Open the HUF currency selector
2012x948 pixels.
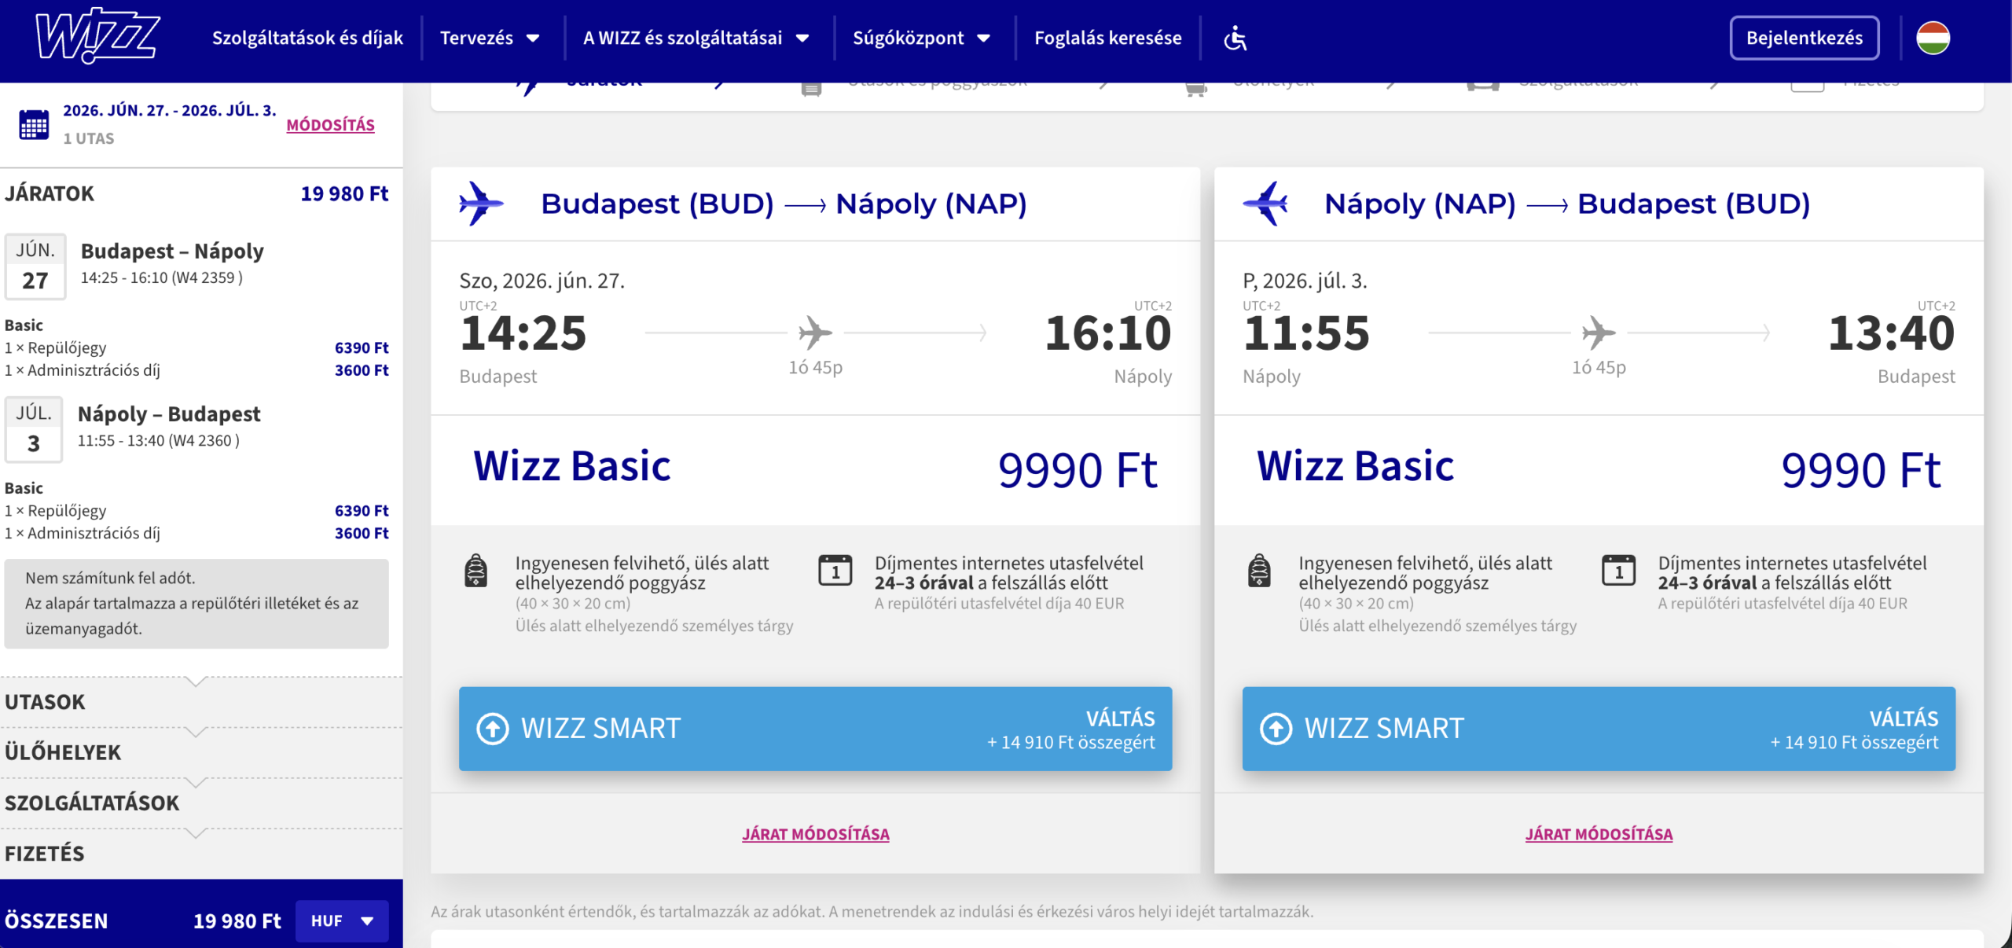click(342, 920)
